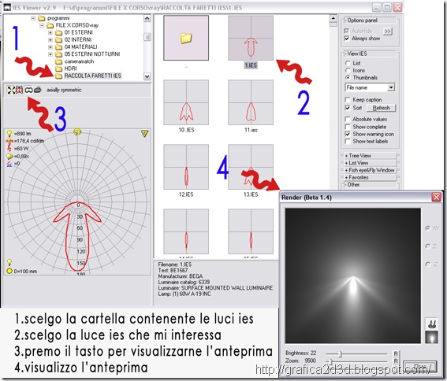The width and height of the screenshot is (447, 381).
Task: Select the List view radio button
Action: tap(348, 63)
